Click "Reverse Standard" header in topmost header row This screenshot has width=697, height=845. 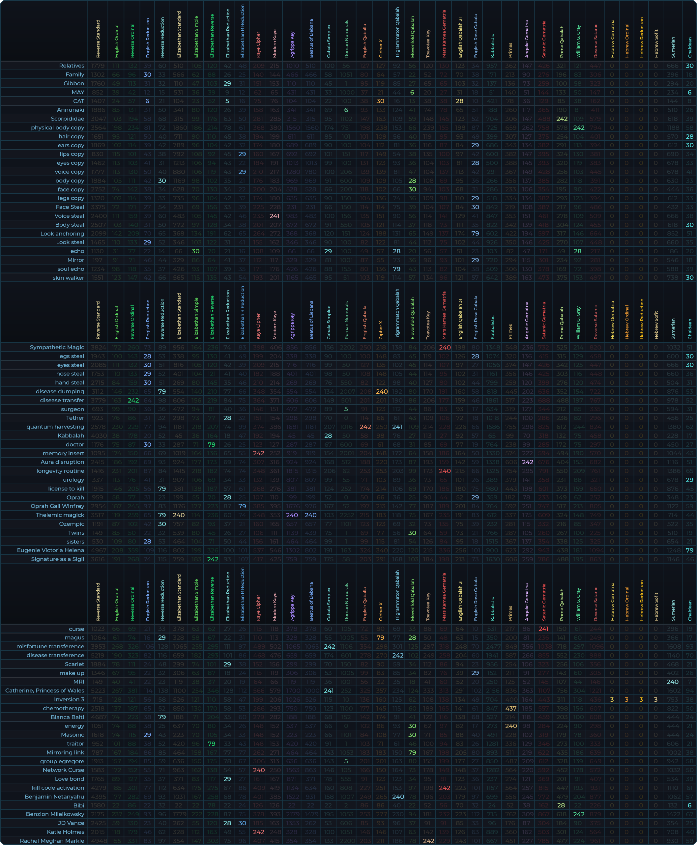point(98,39)
